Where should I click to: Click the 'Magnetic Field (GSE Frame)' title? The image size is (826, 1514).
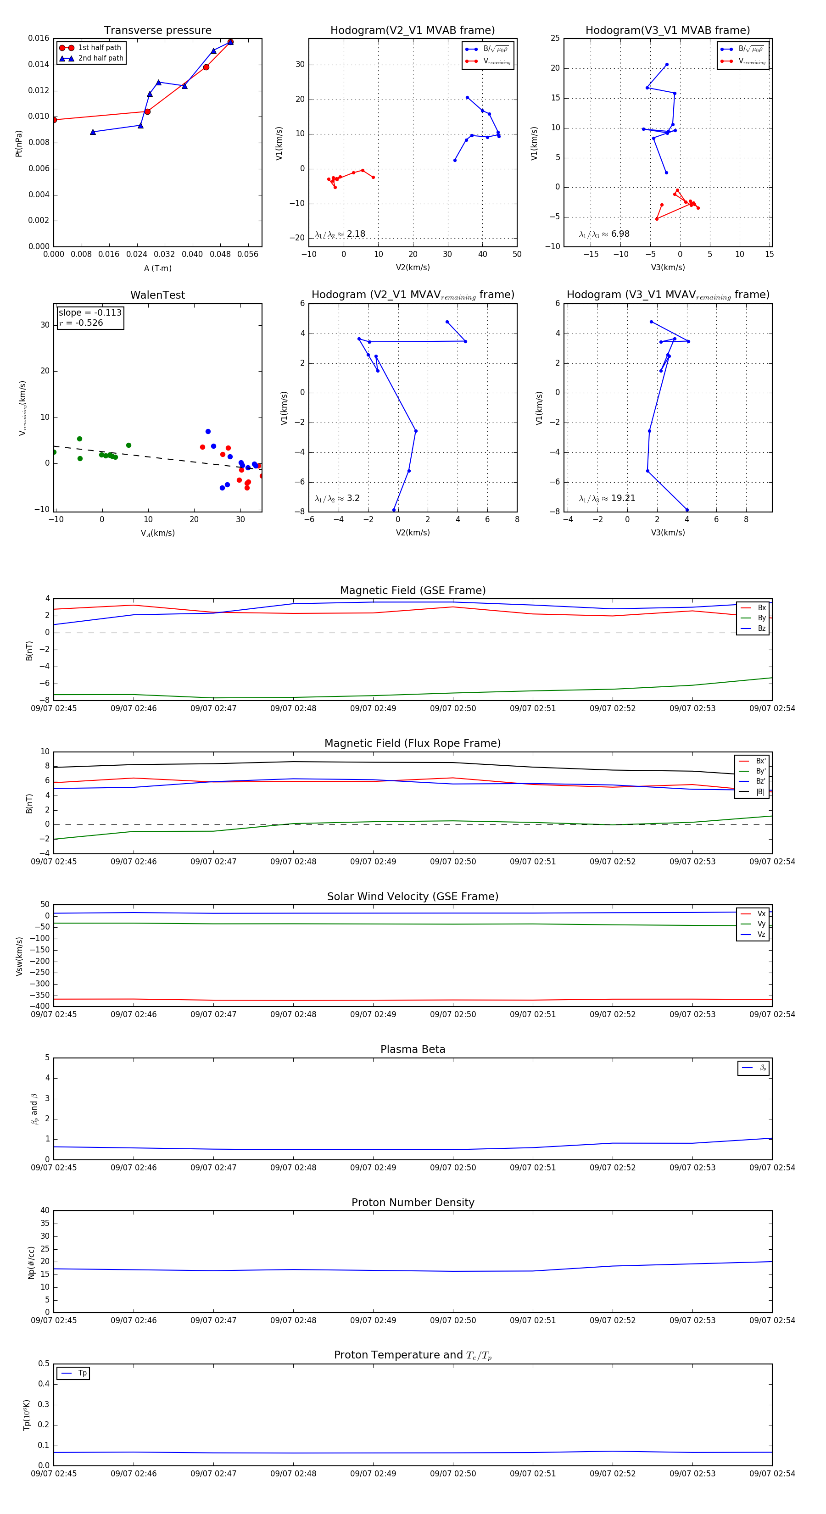click(413, 590)
